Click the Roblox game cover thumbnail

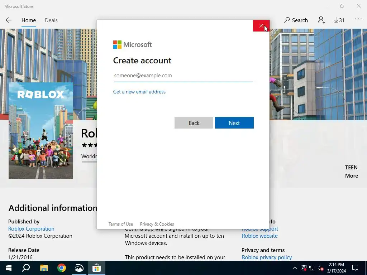pos(41,131)
